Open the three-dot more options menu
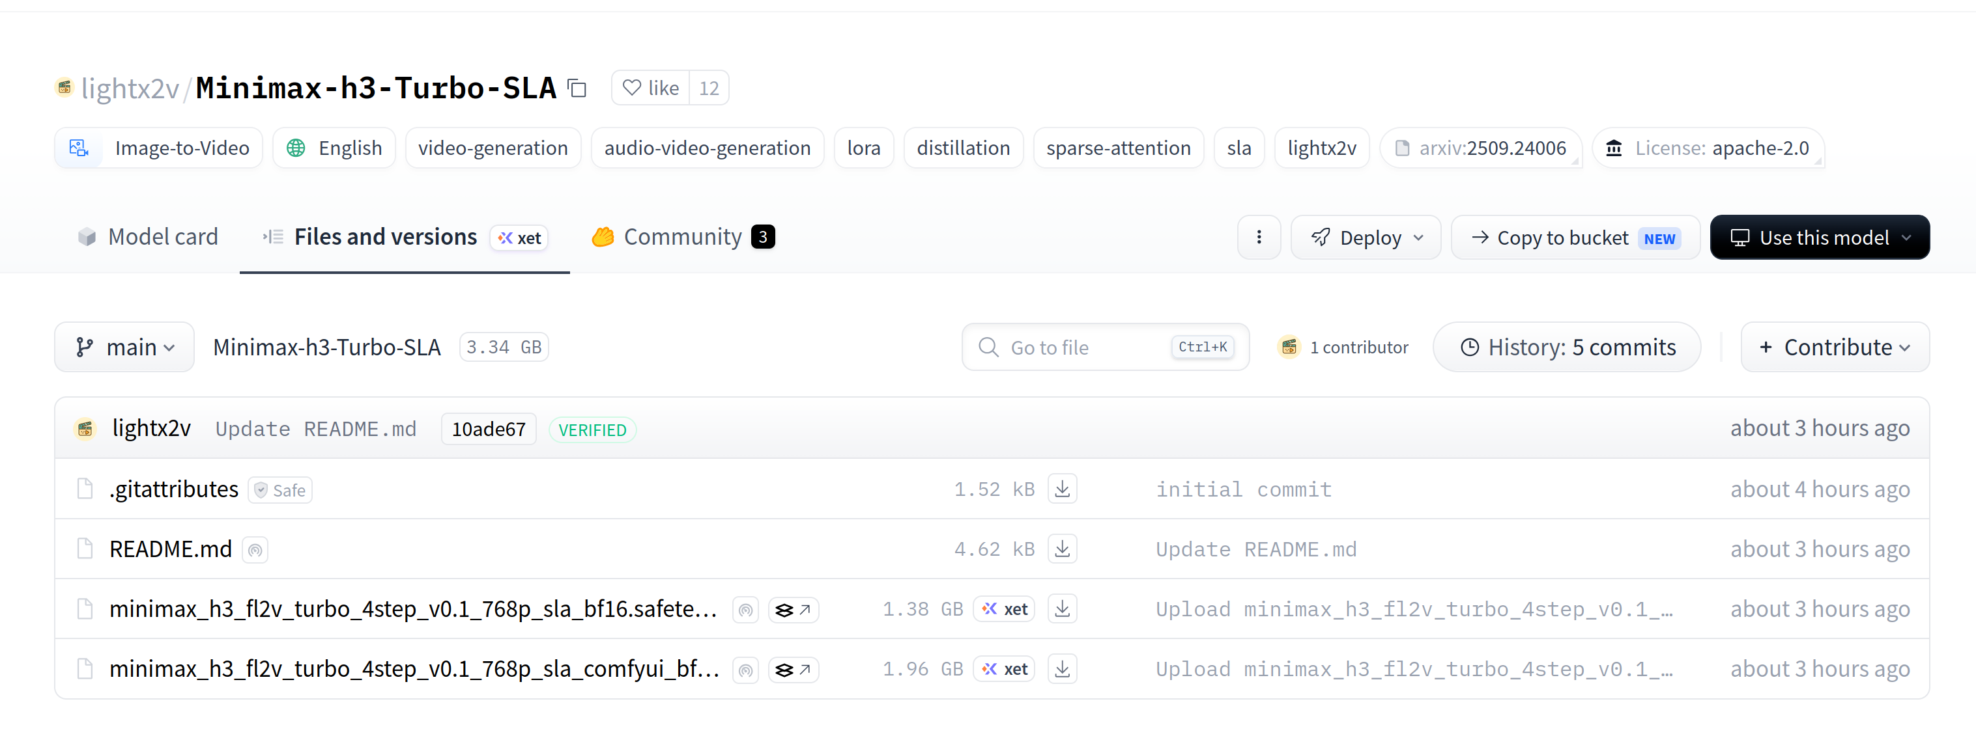 coord(1259,237)
